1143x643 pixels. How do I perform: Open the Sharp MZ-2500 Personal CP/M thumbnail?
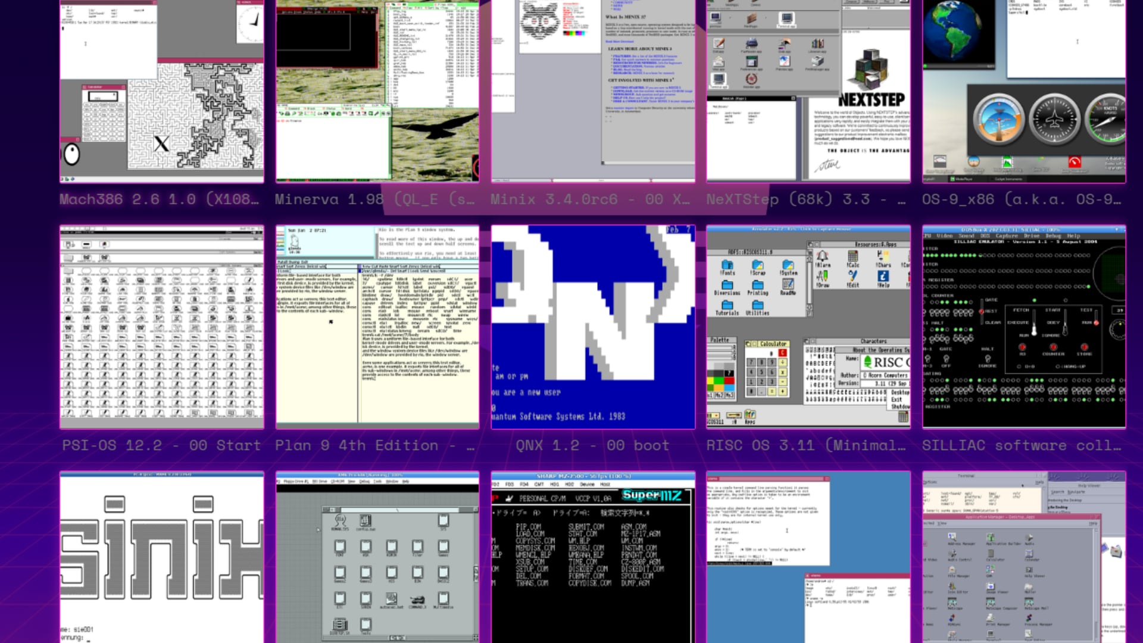[x=593, y=557]
